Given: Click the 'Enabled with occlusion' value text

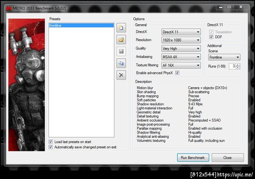Looking at the screenshot, I should coord(205,128).
